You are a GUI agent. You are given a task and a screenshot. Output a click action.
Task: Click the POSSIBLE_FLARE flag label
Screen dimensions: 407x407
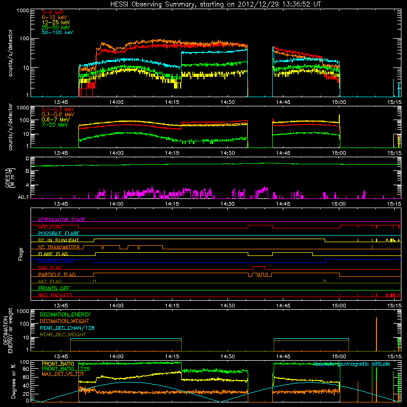point(59,234)
